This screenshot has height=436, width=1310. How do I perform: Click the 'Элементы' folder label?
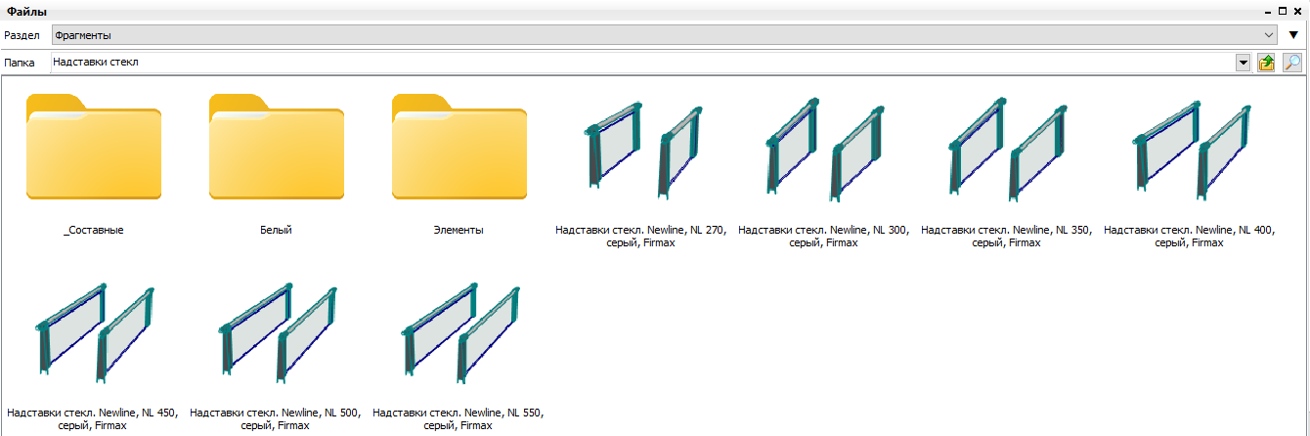[459, 231]
